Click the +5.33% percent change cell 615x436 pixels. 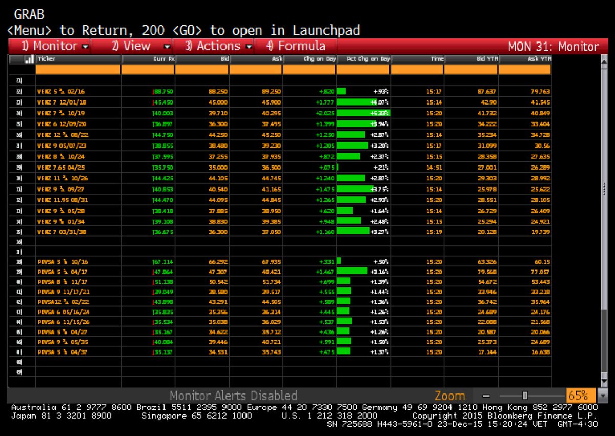tap(363, 113)
